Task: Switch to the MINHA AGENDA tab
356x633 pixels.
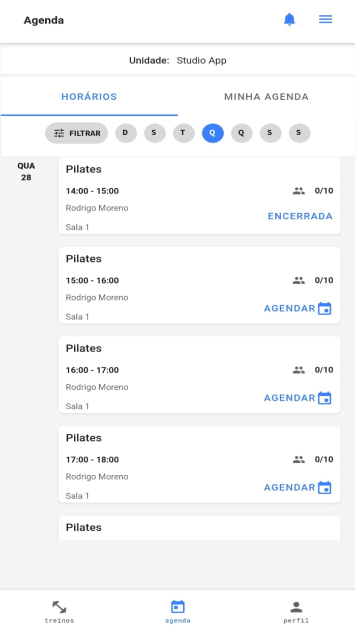Action: [266, 97]
